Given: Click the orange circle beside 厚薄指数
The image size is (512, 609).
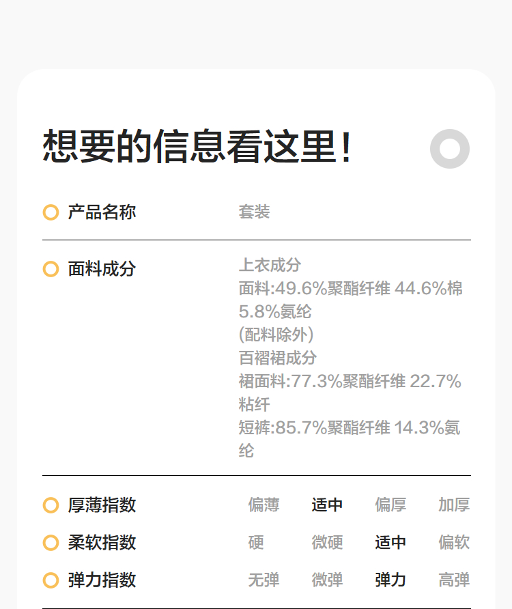Looking at the screenshot, I should [x=51, y=505].
